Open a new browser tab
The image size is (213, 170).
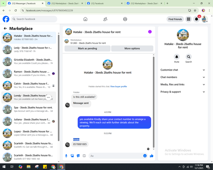tap(167, 3)
